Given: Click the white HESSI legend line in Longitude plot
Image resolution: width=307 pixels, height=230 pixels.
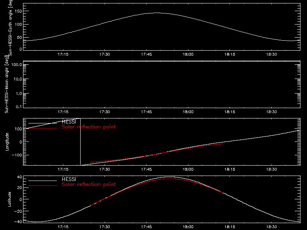Looking at the screenshot, I should tap(43, 123).
